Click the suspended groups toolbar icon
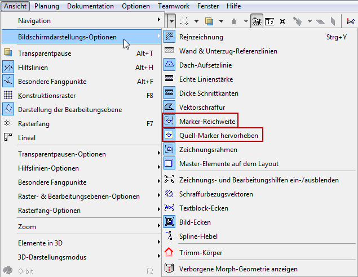This screenshot has height=277, width=358. [257, 21]
